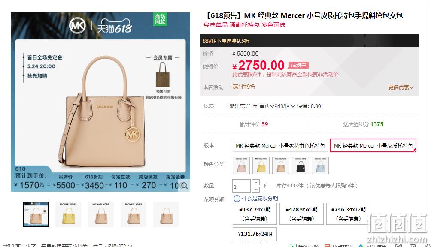
Task: Increase quantity with the up arrow
Action: click(x=255, y=182)
